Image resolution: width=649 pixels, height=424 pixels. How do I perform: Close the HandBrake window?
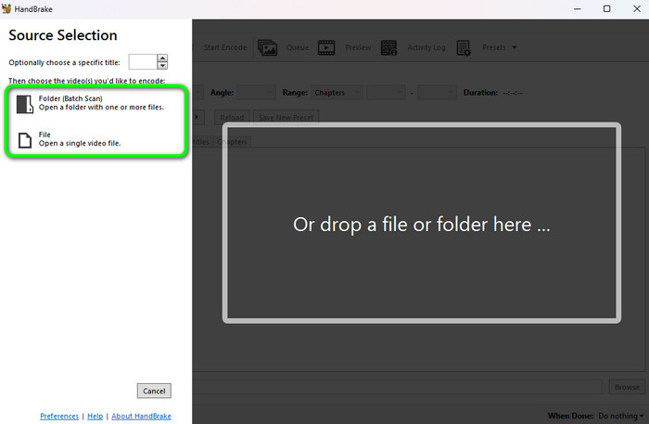(x=637, y=8)
